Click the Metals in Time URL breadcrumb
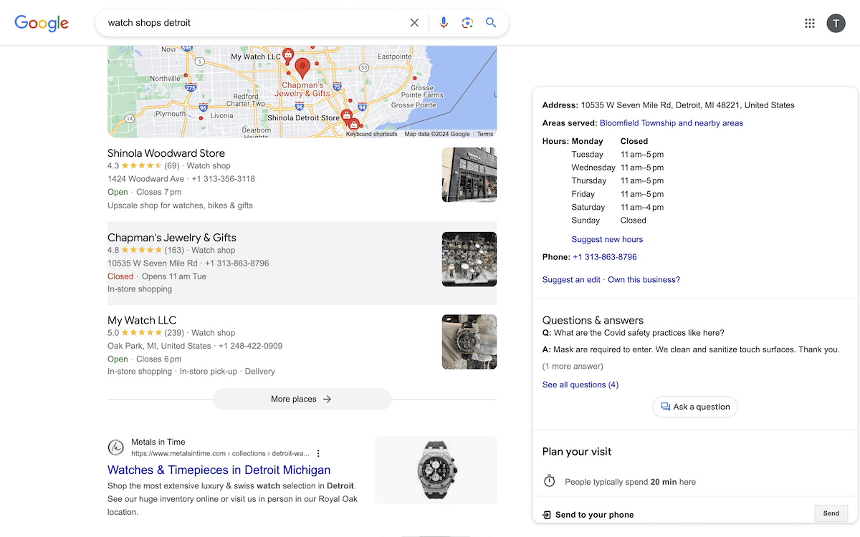This screenshot has height=537, width=860. 220,453
